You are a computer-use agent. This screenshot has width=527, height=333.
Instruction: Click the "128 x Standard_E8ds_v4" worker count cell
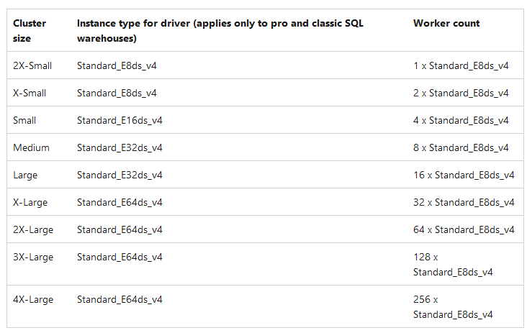(x=453, y=264)
